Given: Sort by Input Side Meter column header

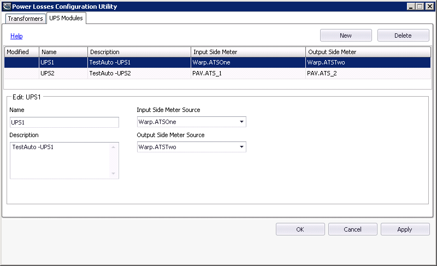Looking at the screenshot, I should coord(248,52).
